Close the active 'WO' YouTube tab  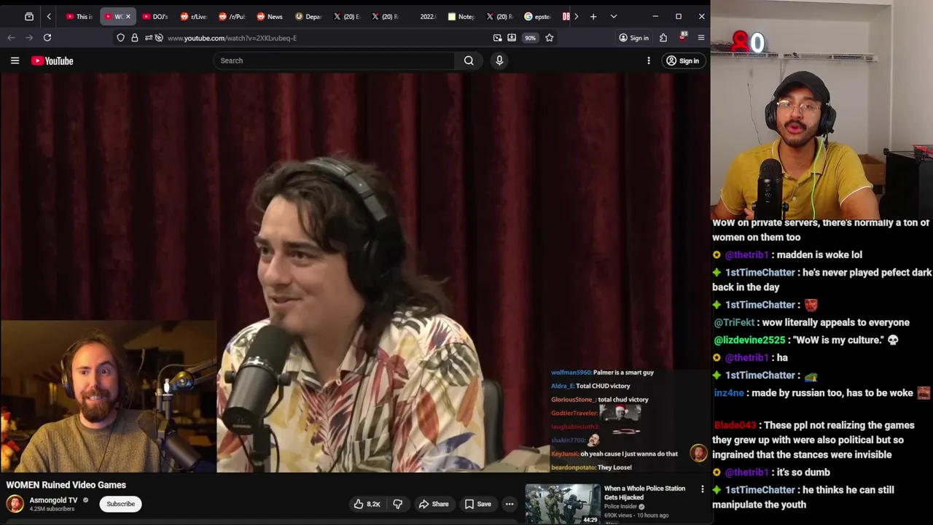[128, 16]
